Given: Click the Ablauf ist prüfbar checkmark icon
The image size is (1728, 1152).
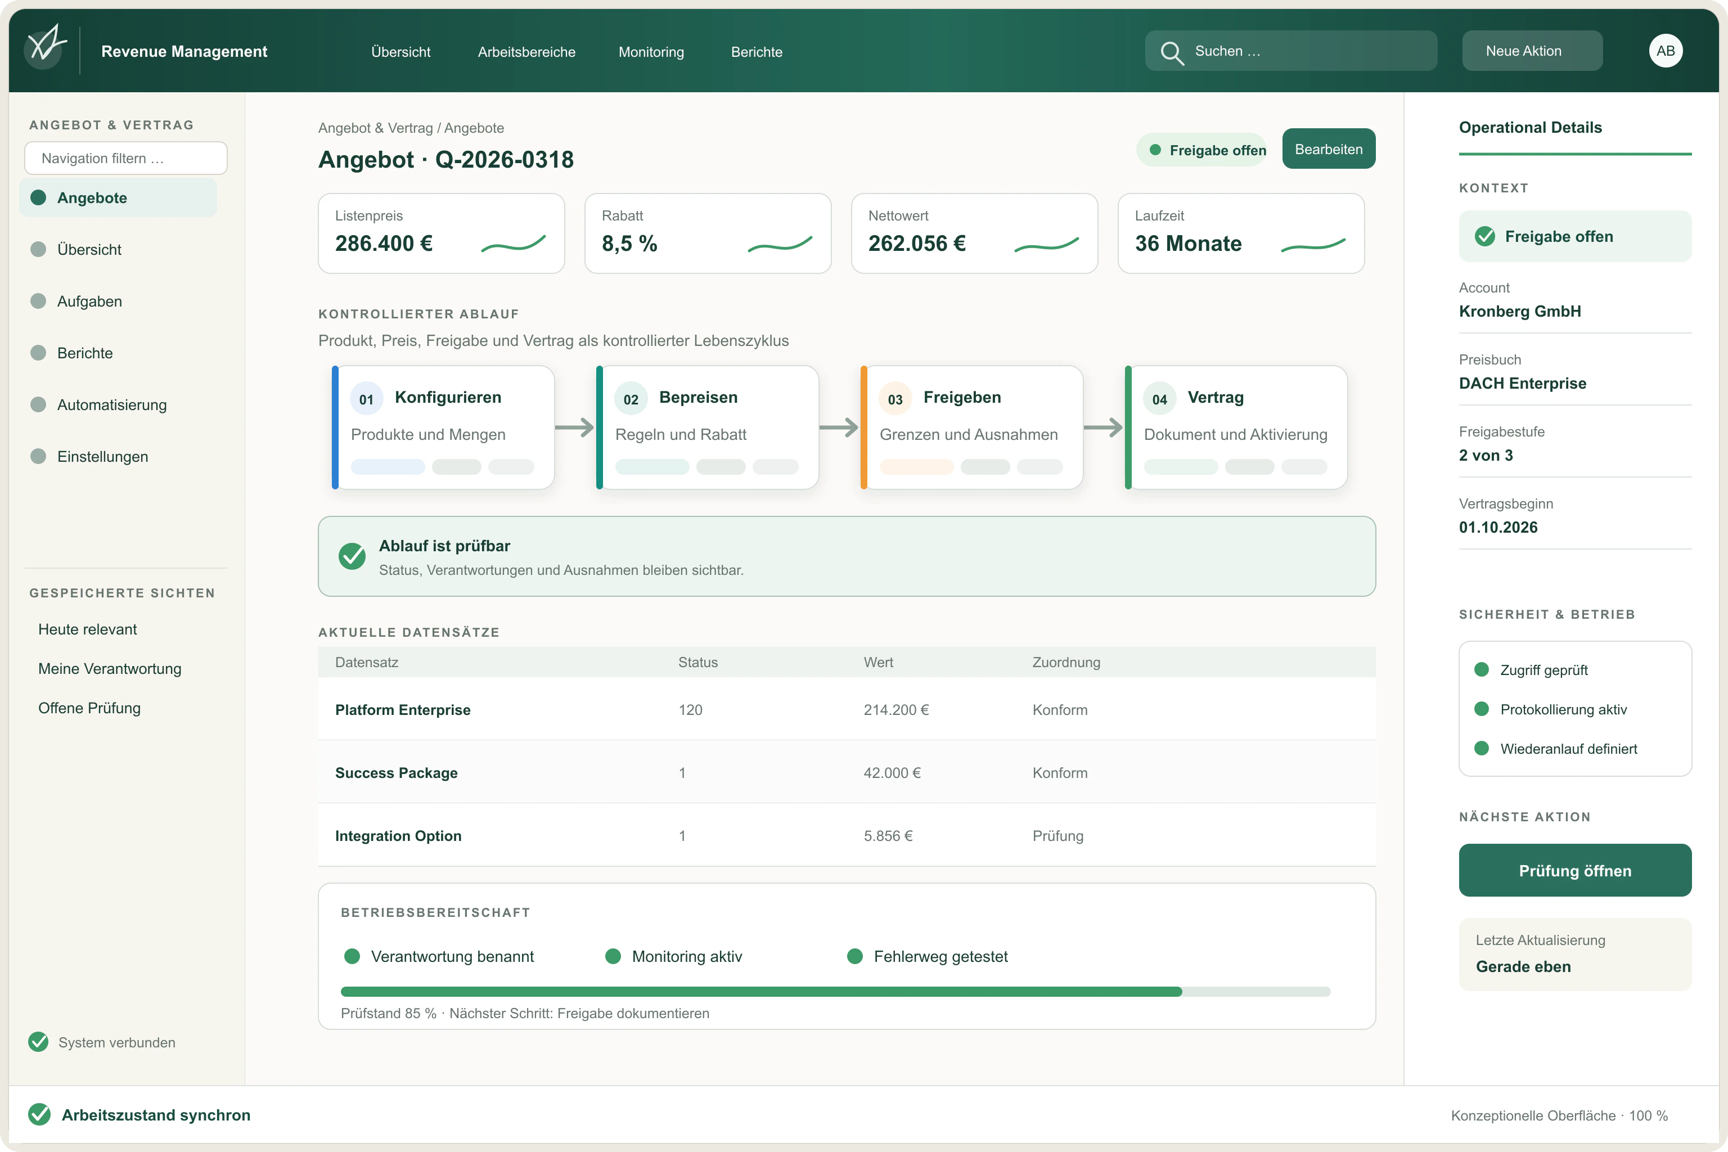Looking at the screenshot, I should [352, 556].
